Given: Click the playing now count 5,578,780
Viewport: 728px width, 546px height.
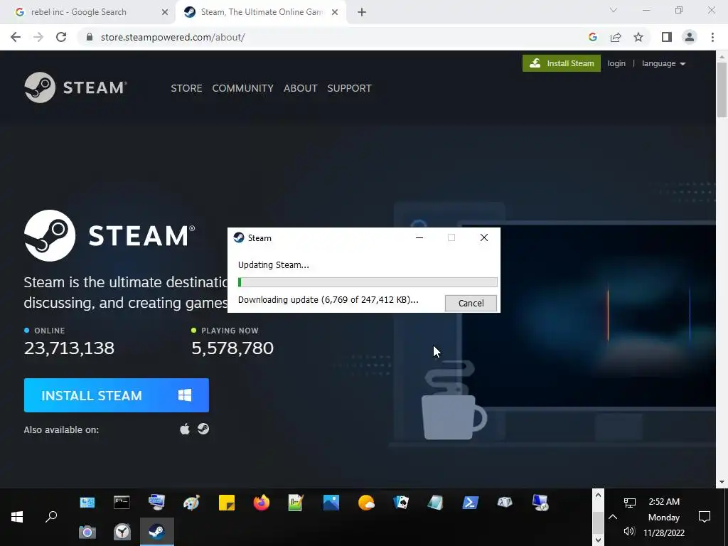Looking at the screenshot, I should pos(232,348).
